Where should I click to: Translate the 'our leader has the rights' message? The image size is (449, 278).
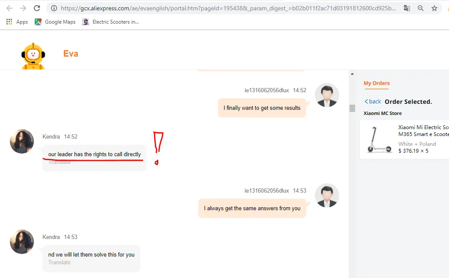pos(60,162)
